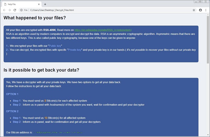Reload the current page
The image size is (210, 137).
pyautogui.click(x=15, y=10)
